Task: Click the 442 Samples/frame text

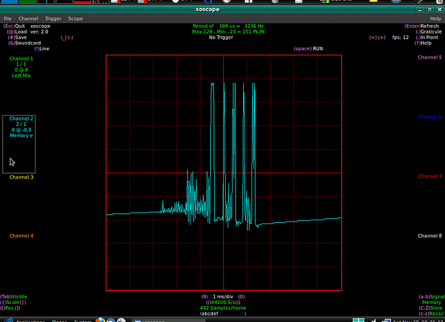Action: tap(222, 308)
